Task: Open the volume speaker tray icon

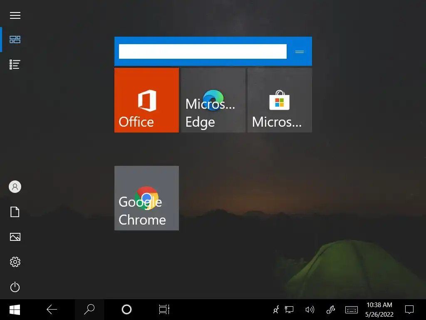Action: coord(310,310)
